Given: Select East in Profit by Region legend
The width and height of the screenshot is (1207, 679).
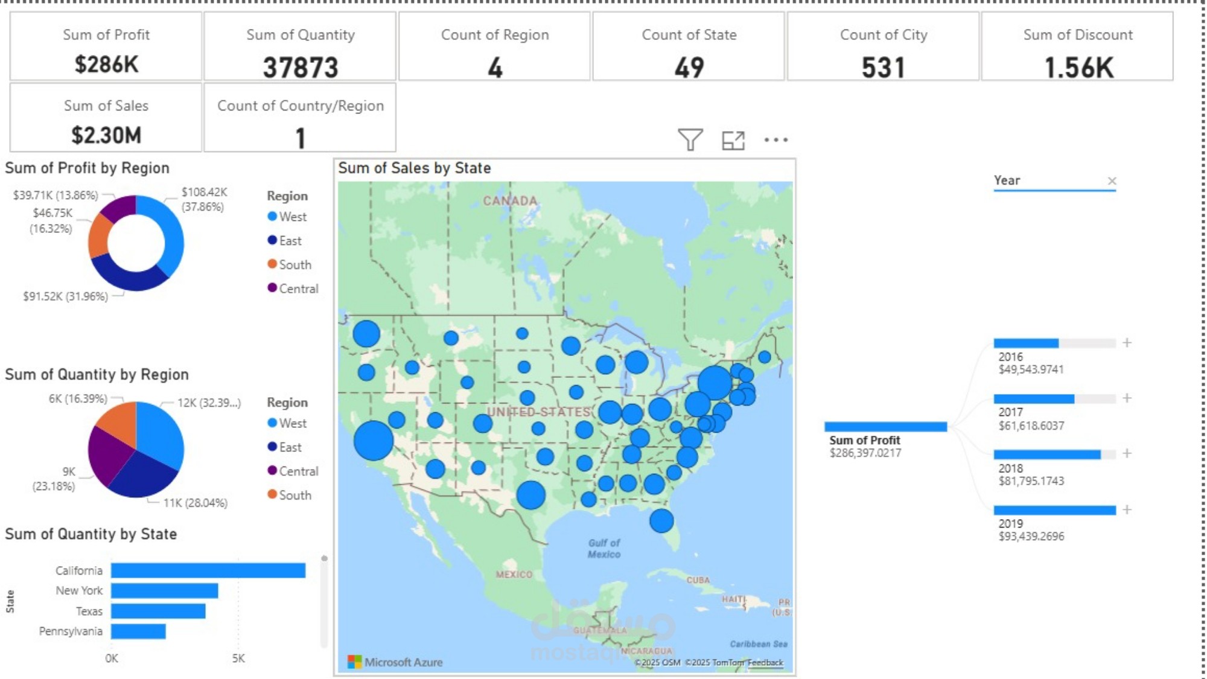Looking at the screenshot, I should (x=285, y=241).
